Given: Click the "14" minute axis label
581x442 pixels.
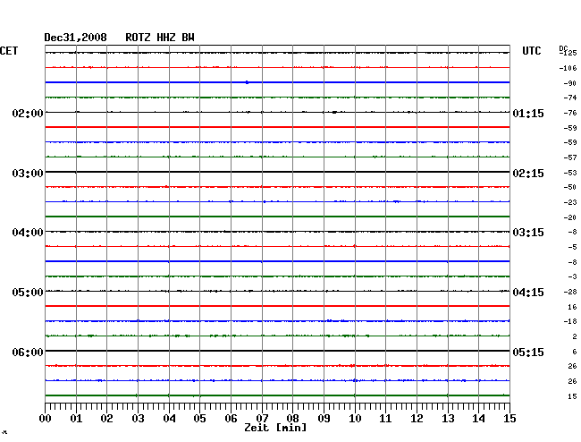Looking at the screenshot, I should 478,419.
